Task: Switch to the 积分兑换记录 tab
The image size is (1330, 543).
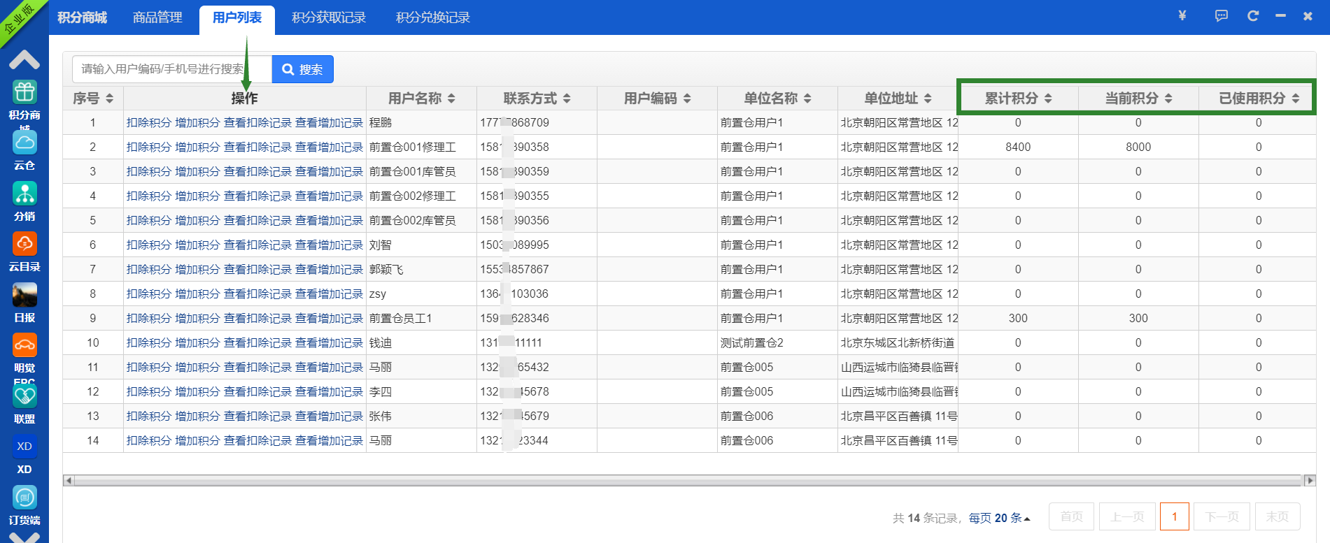Action: [432, 17]
